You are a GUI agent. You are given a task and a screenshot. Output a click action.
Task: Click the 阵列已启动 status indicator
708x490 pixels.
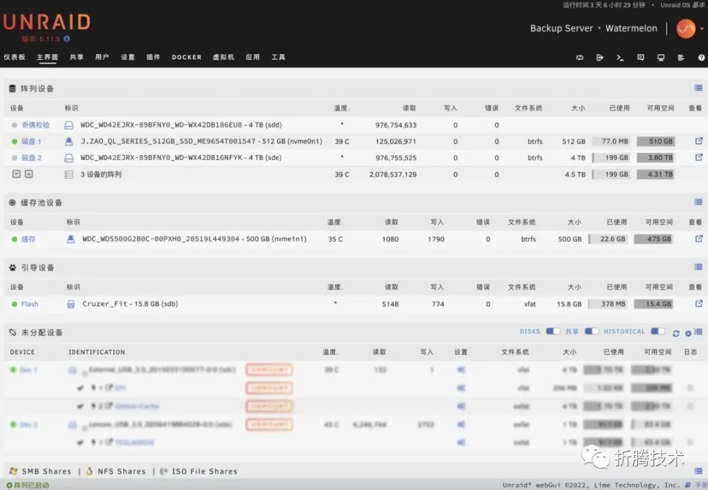tap(28, 485)
